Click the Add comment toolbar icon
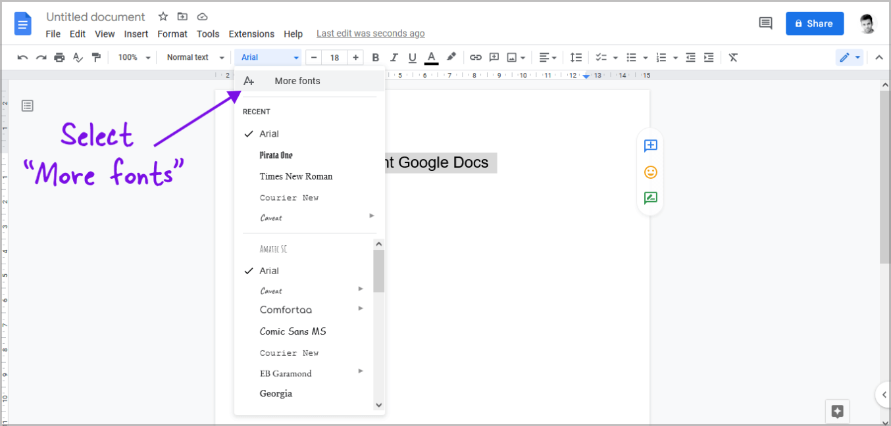Viewport: 891px width, 426px height. pyautogui.click(x=494, y=58)
